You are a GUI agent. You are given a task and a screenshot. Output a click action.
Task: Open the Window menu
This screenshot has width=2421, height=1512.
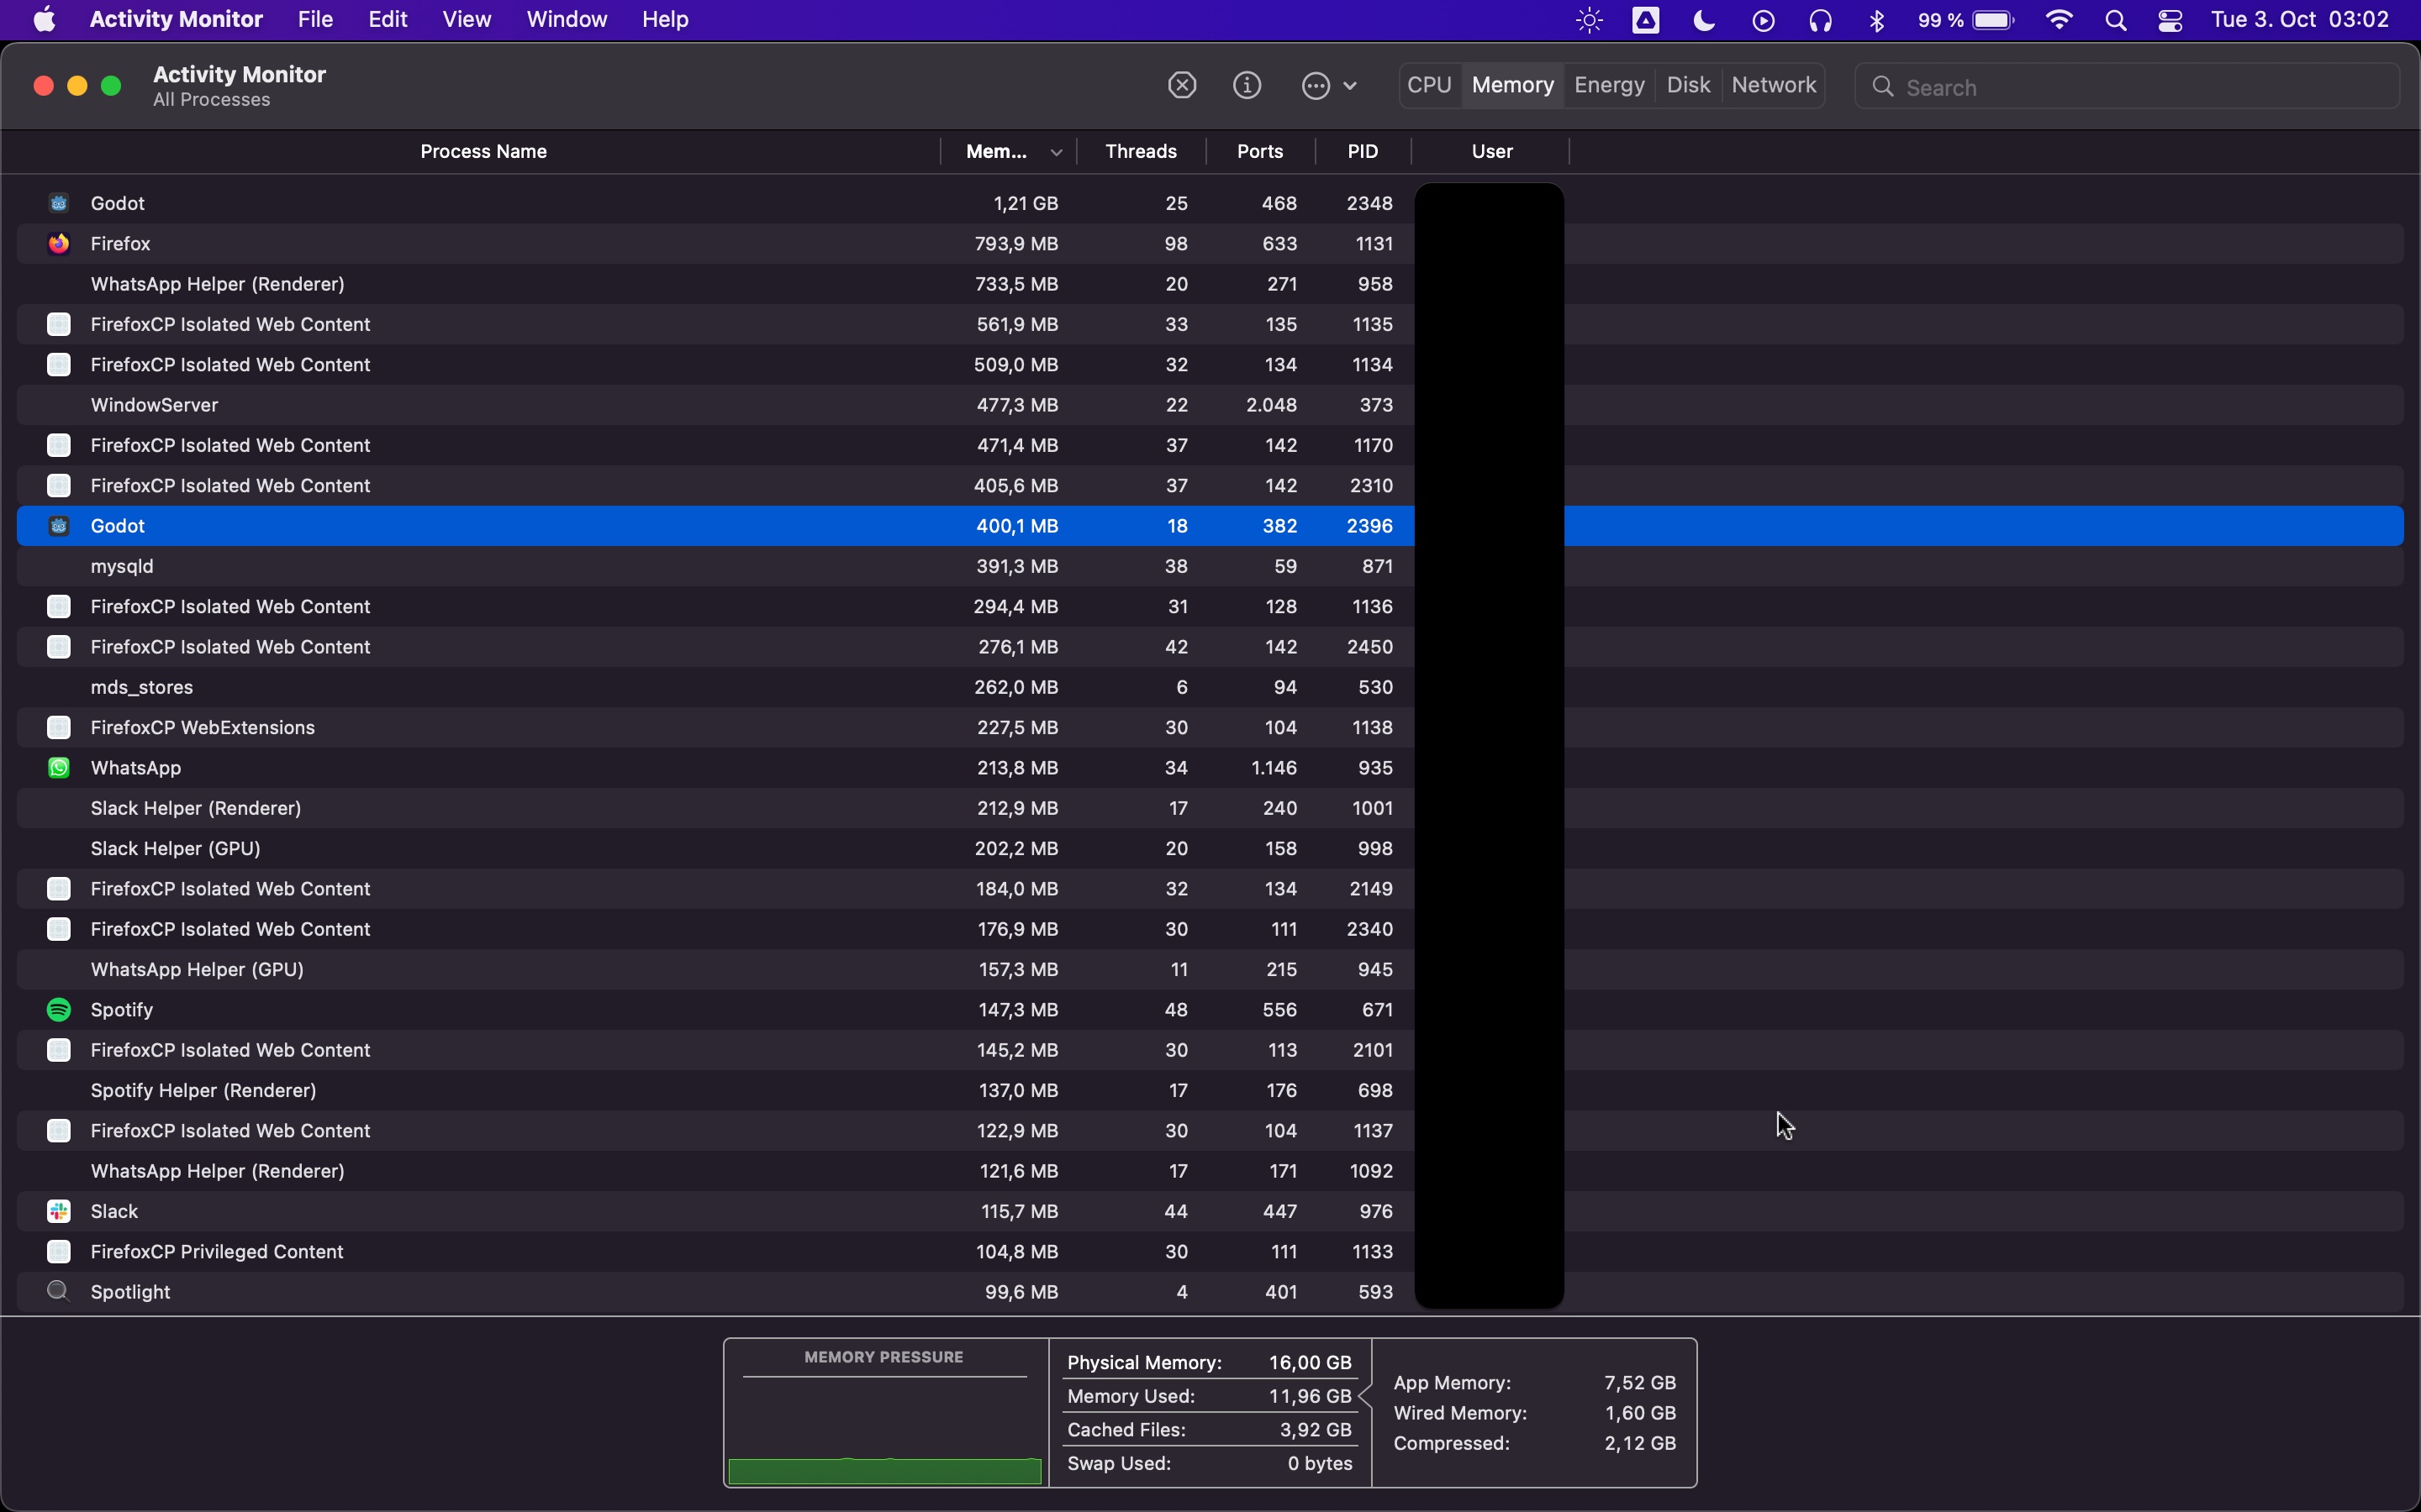point(567,19)
